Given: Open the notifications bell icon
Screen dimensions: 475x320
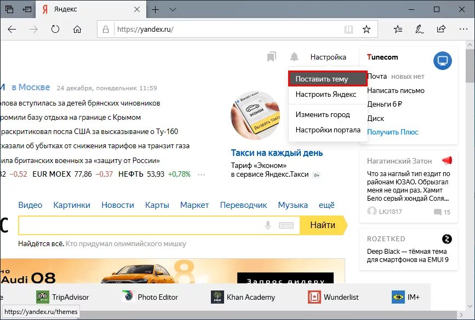Looking at the screenshot, I should [x=294, y=56].
